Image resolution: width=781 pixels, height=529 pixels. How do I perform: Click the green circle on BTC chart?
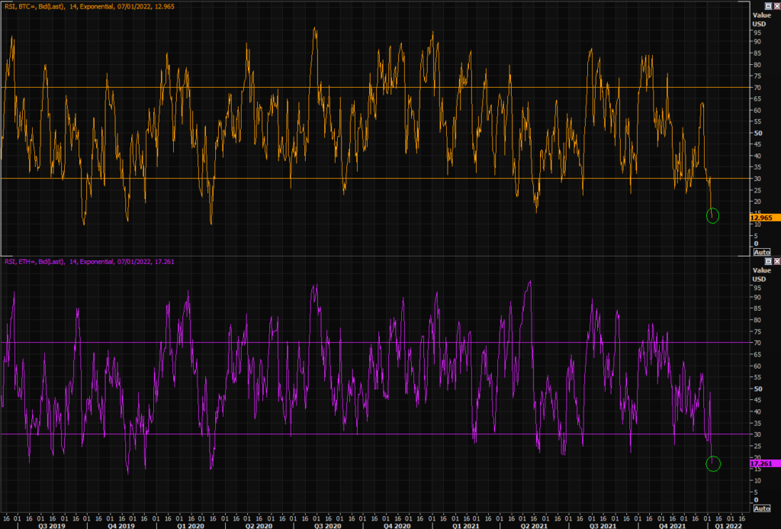click(x=713, y=216)
